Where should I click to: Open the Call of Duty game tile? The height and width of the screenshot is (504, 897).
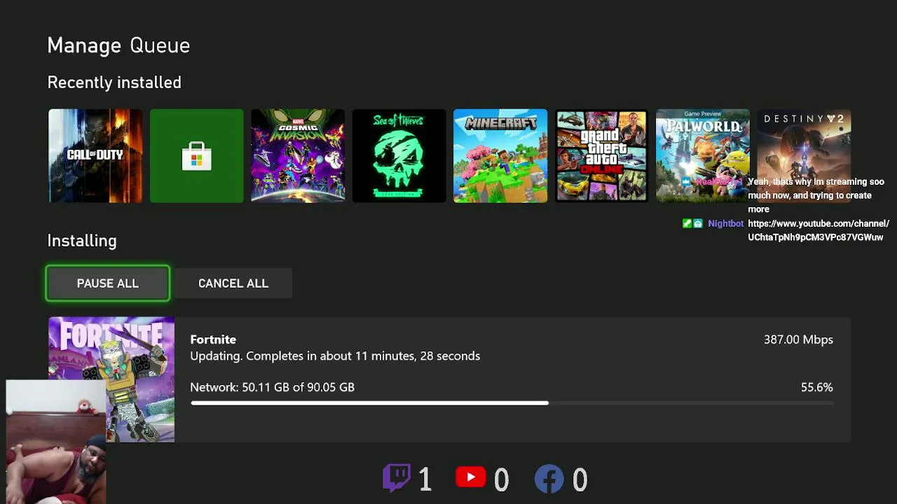click(95, 155)
